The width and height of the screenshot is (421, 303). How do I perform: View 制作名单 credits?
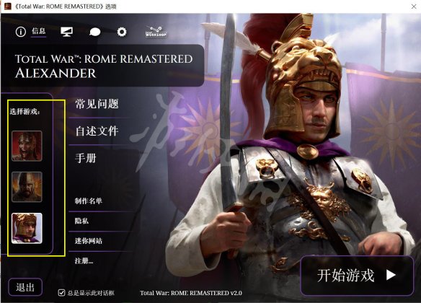(x=89, y=201)
